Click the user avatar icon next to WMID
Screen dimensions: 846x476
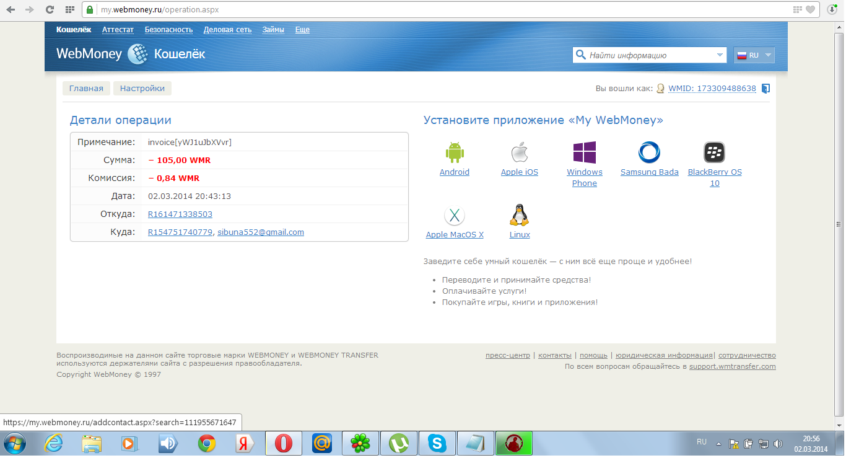point(661,89)
